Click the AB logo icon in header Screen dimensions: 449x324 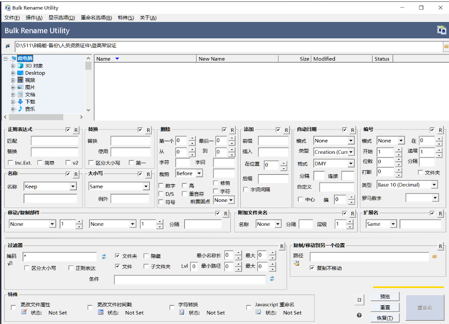(x=442, y=30)
